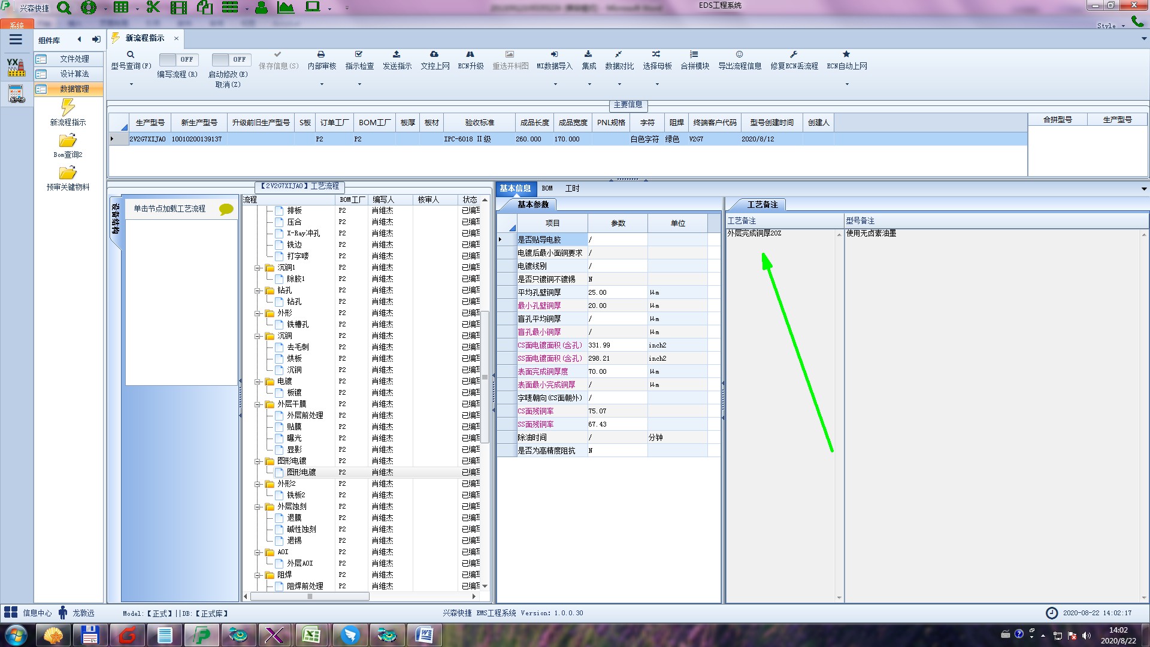Click the tree horizontal scrollbar thumb
The height and width of the screenshot is (647, 1150).
pos(310,597)
